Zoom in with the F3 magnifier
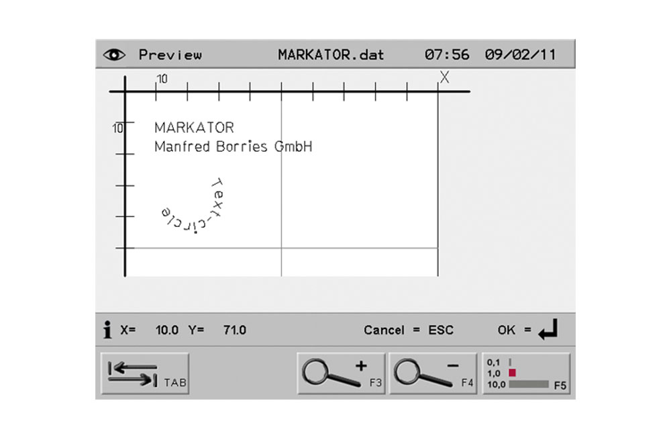 point(341,373)
